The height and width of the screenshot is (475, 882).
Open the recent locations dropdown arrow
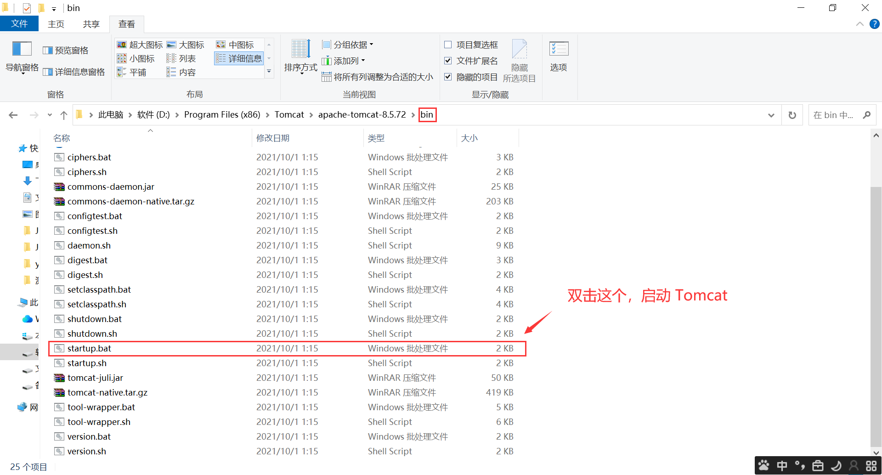(50, 115)
